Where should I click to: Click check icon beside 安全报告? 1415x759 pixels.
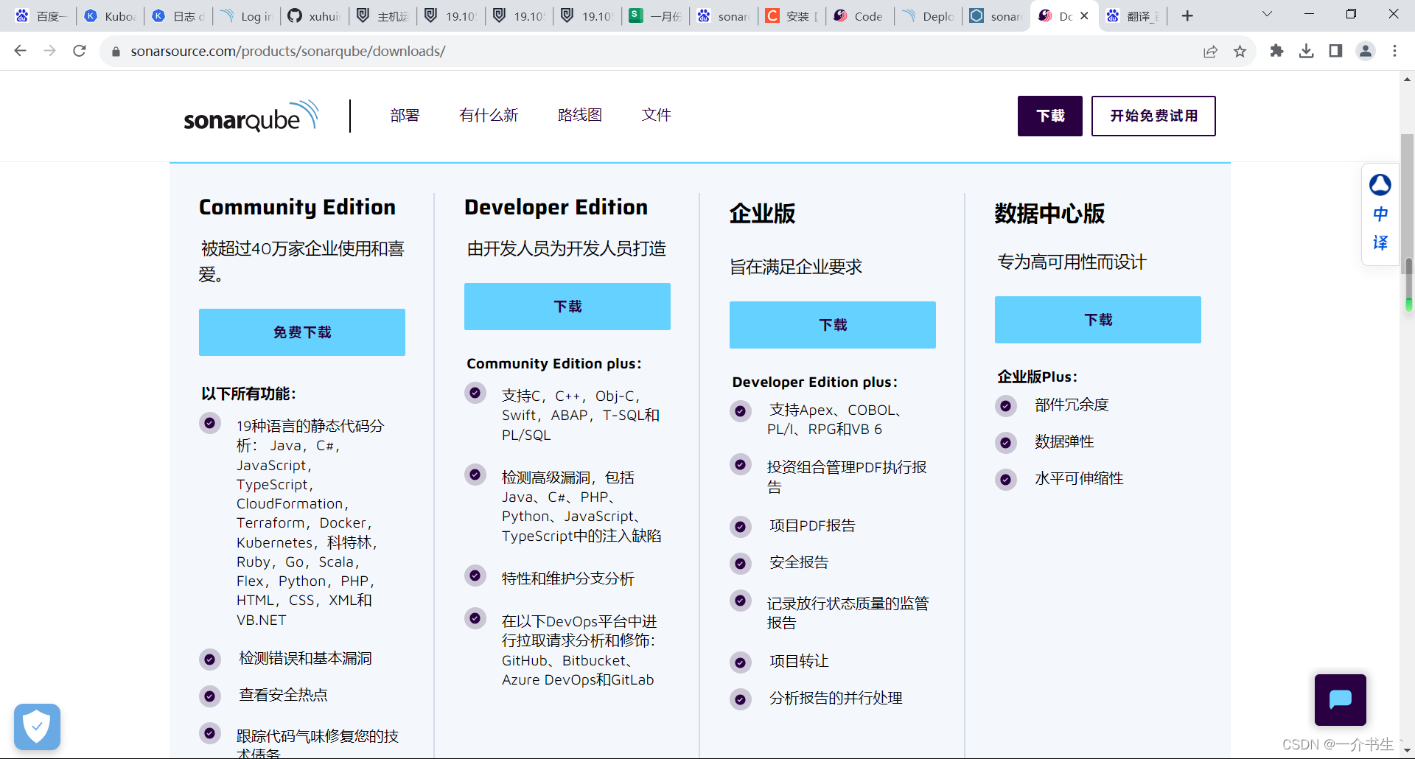[741, 564]
